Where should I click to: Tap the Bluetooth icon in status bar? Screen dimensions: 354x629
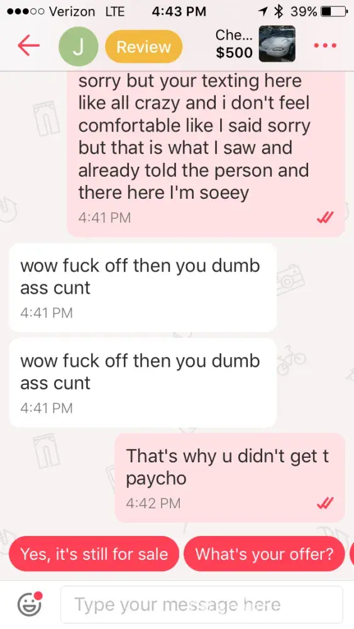tap(279, 11)
